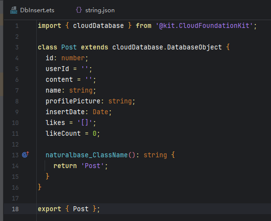Click line number 18 in the gutter
Viewport: 271px width, 221px height.
[x=15, y=209]
